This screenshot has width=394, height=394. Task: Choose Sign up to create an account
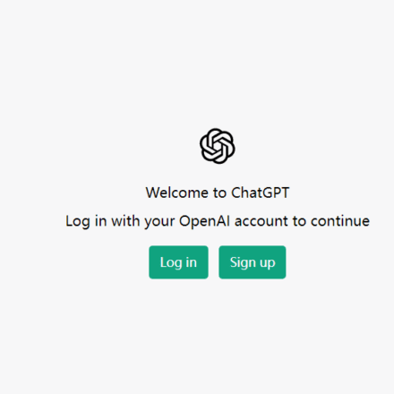(x=253, y=262)
